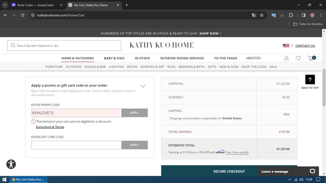Browse BEDDING & BATH category
Viewport: 326px width, 183px height.
tap(192, 67)
